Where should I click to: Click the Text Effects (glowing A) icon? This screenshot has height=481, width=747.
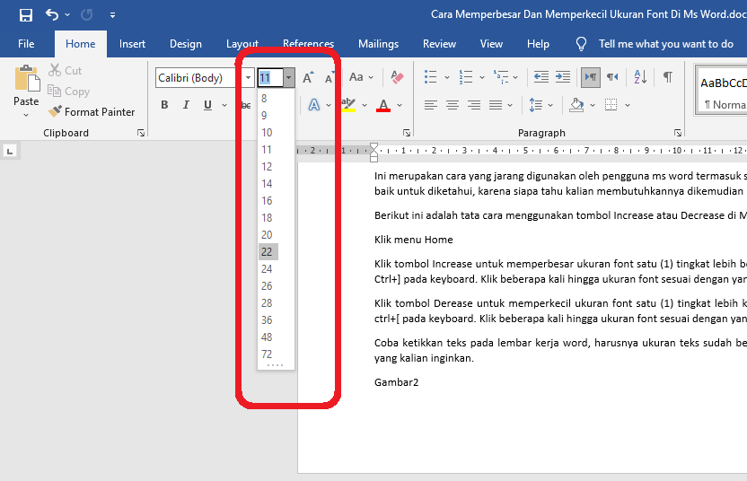click(x=314, y=105)
